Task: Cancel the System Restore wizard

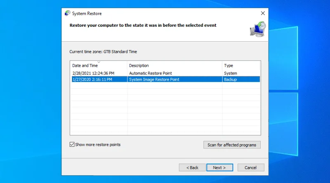Action: click(x=251, y=168)
